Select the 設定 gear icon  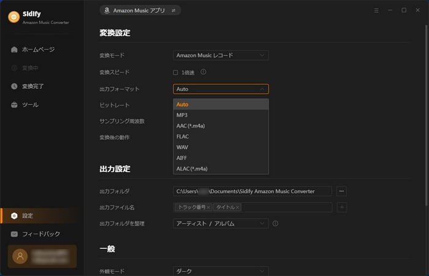tap(14, 216)
